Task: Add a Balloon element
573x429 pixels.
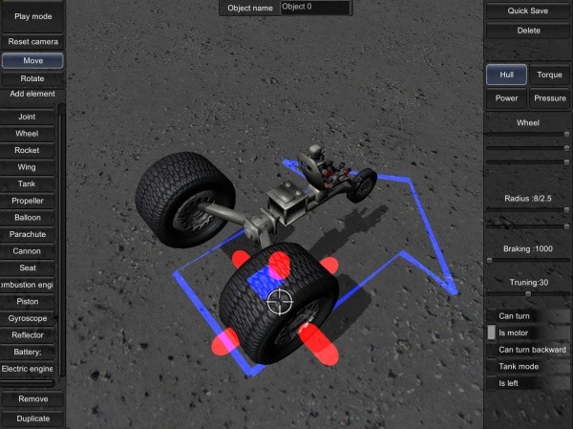Action: coord(27,218)
